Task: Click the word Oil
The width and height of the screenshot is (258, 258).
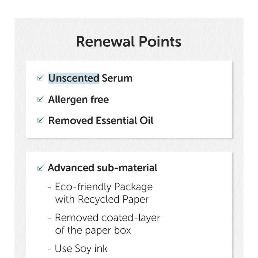Action: (x=146, y=120)
